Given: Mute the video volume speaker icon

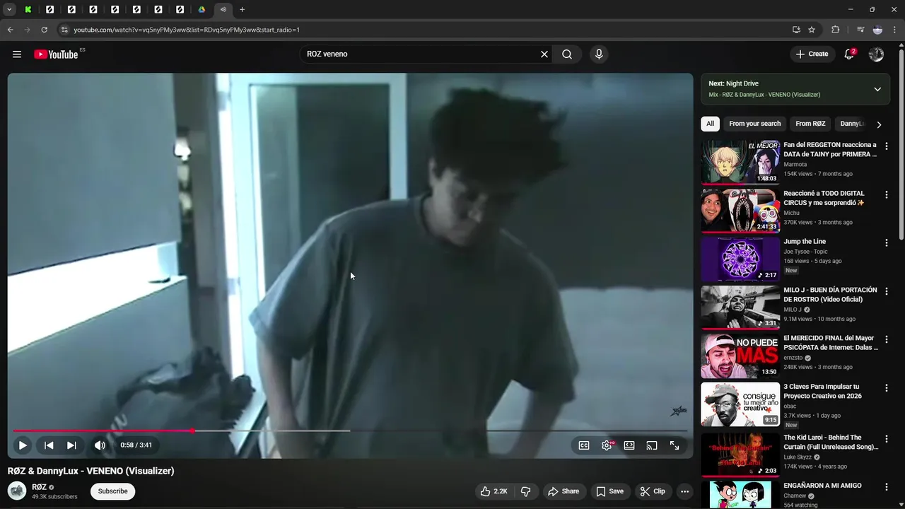Looking at the screenshot, I should (100, 445).
